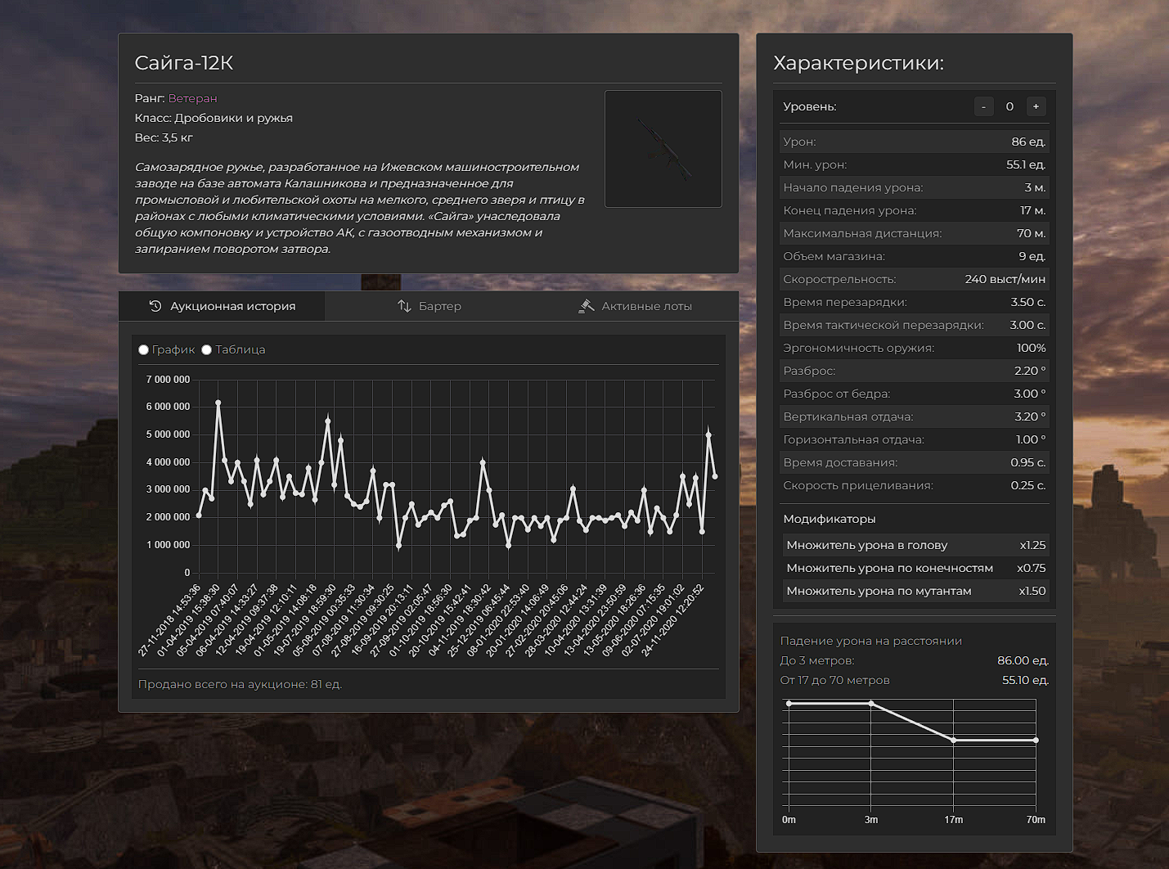Decrease the level with minus button
This screenshot has width=1169, height=869.
point(983,106)
